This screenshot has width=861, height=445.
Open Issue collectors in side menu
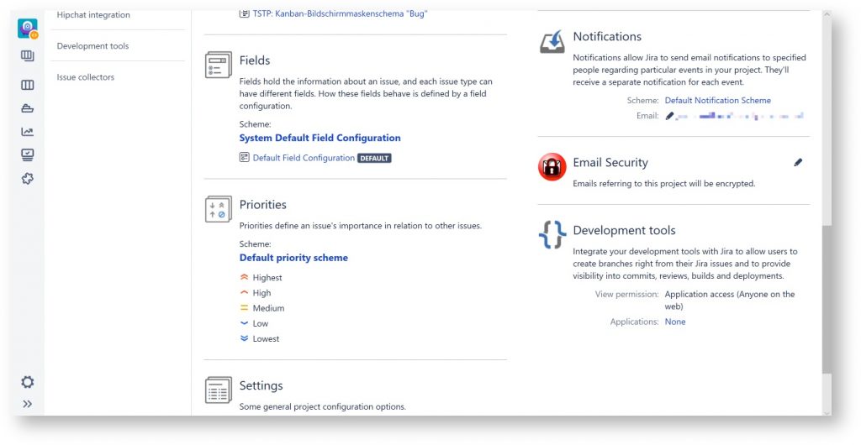point(86,77)
